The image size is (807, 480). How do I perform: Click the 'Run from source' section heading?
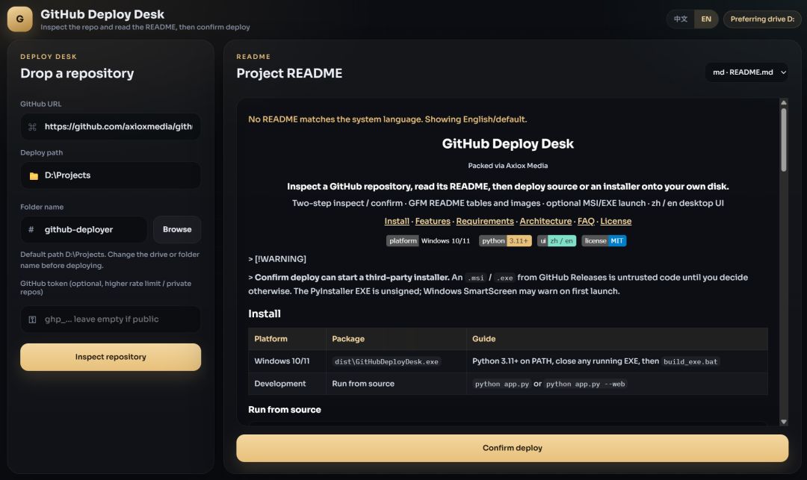click(285, 410)
